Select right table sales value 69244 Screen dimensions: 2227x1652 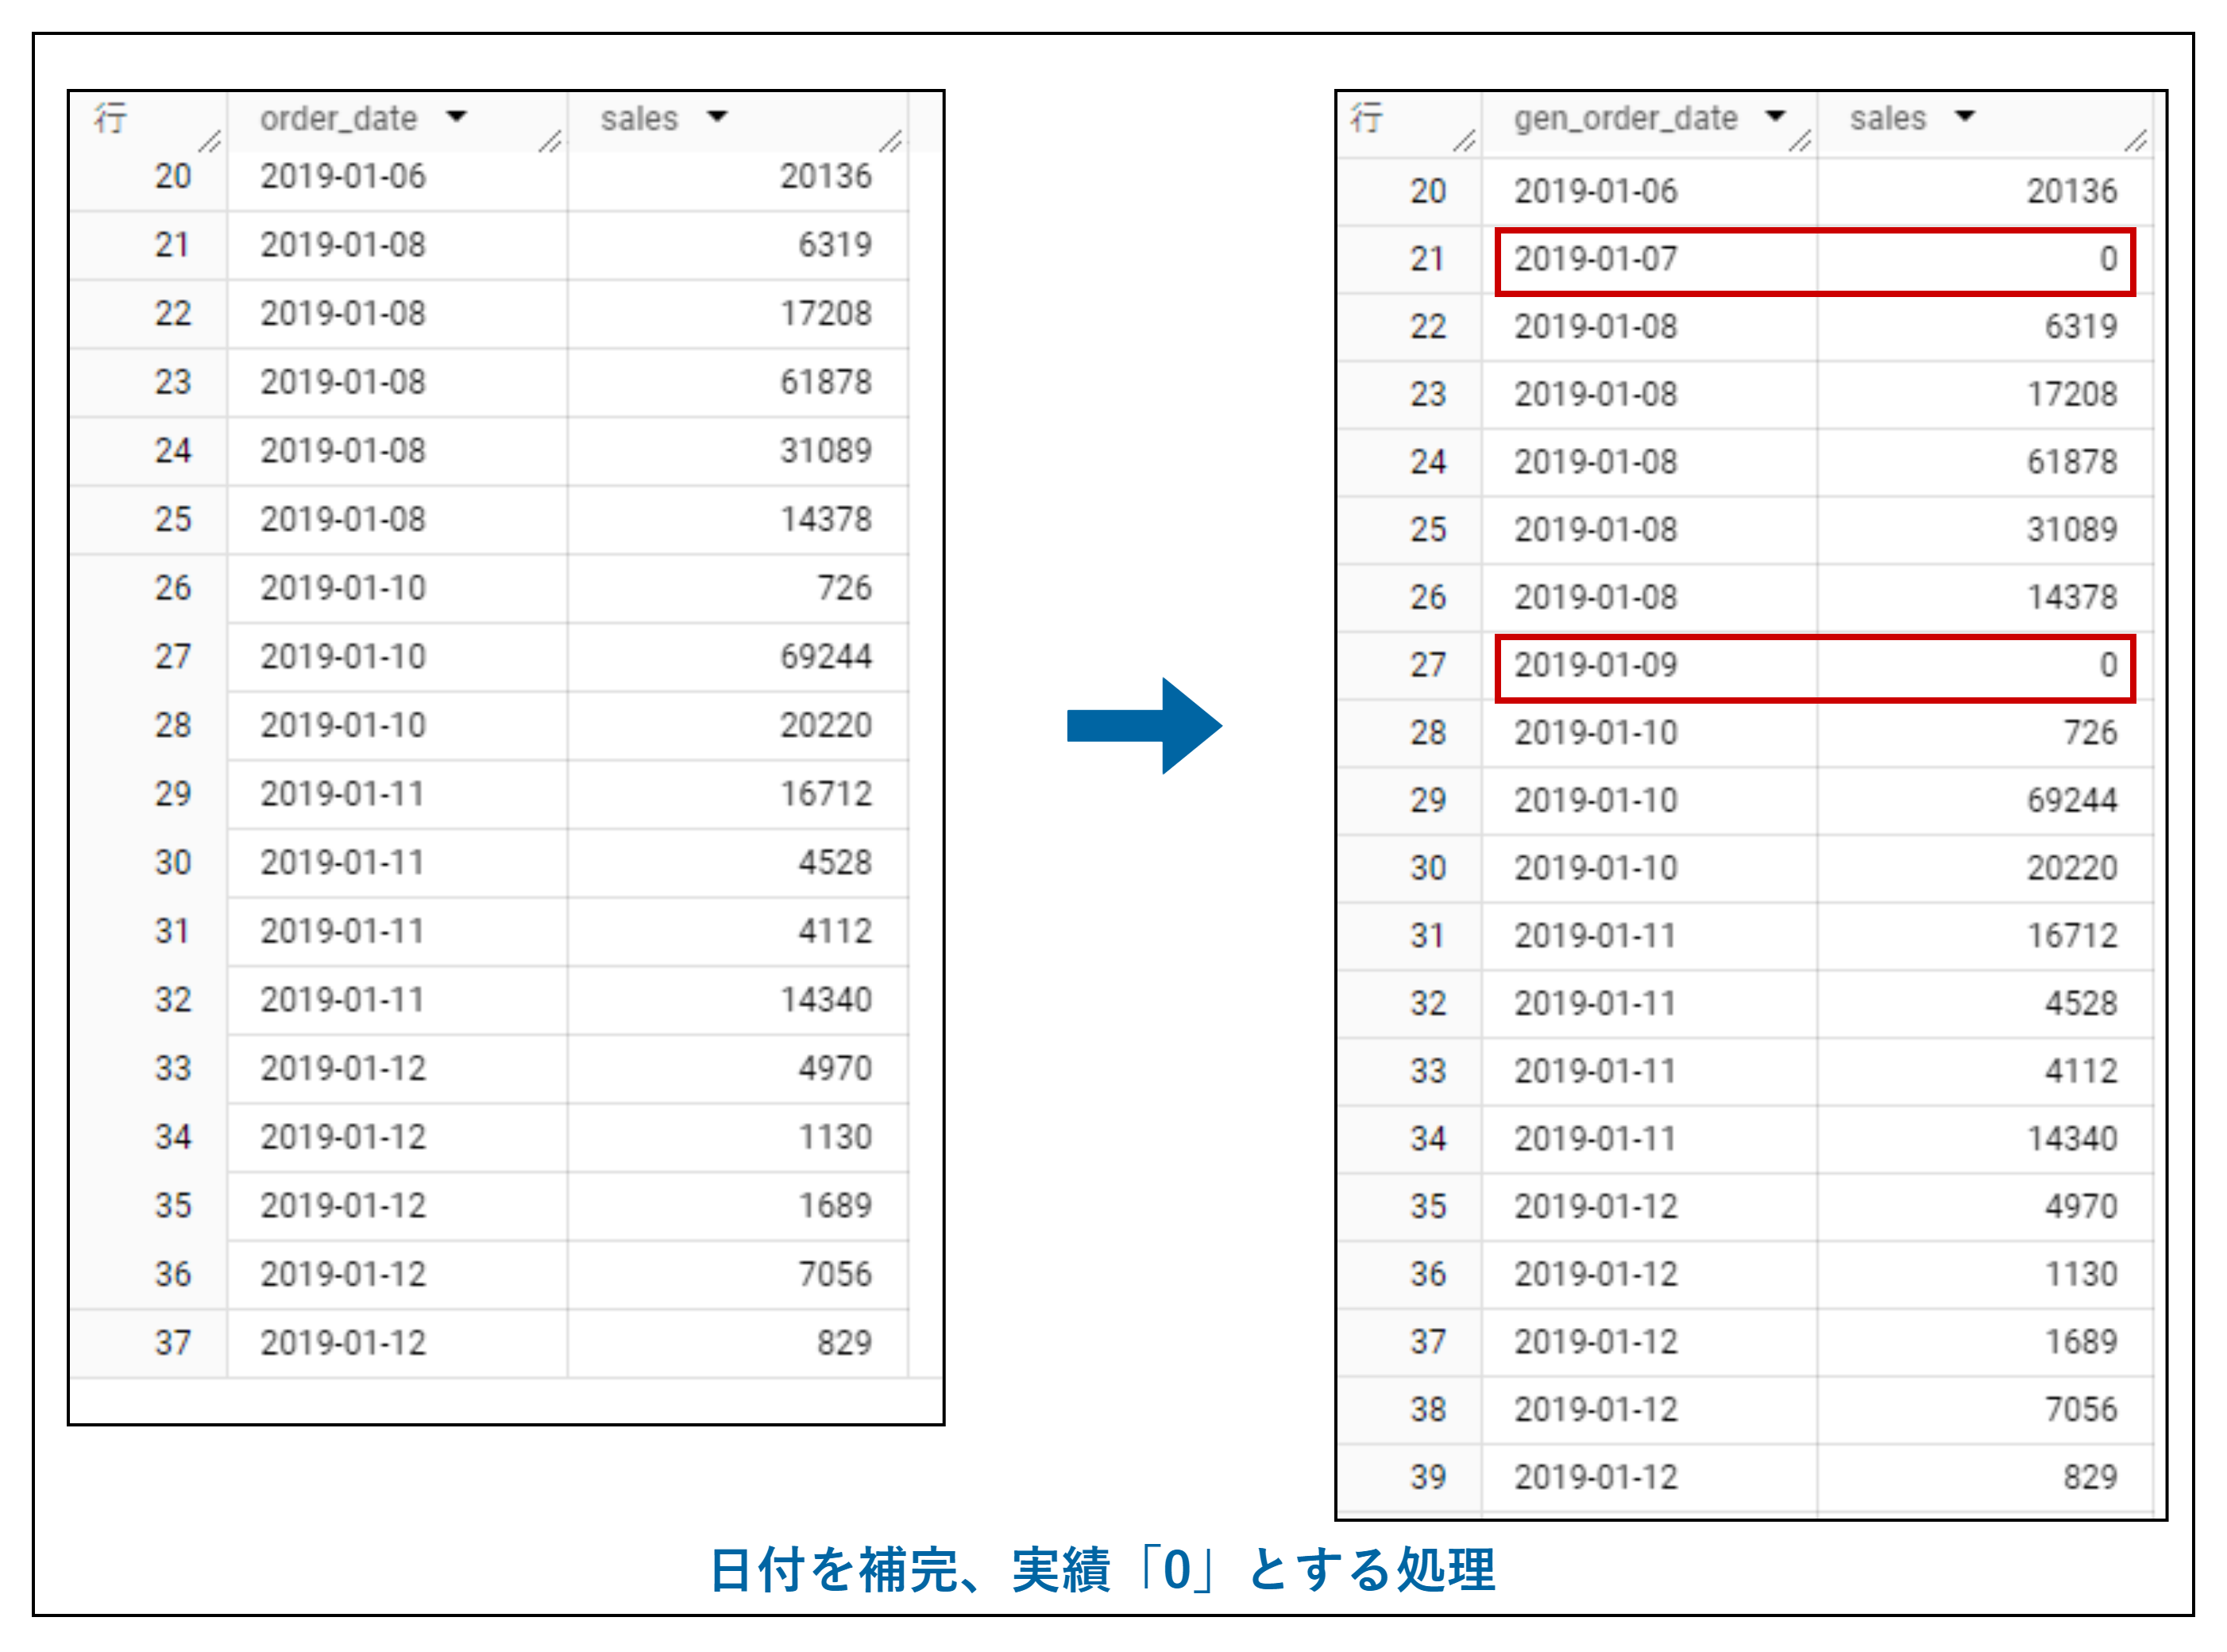tap(2072, 800)
